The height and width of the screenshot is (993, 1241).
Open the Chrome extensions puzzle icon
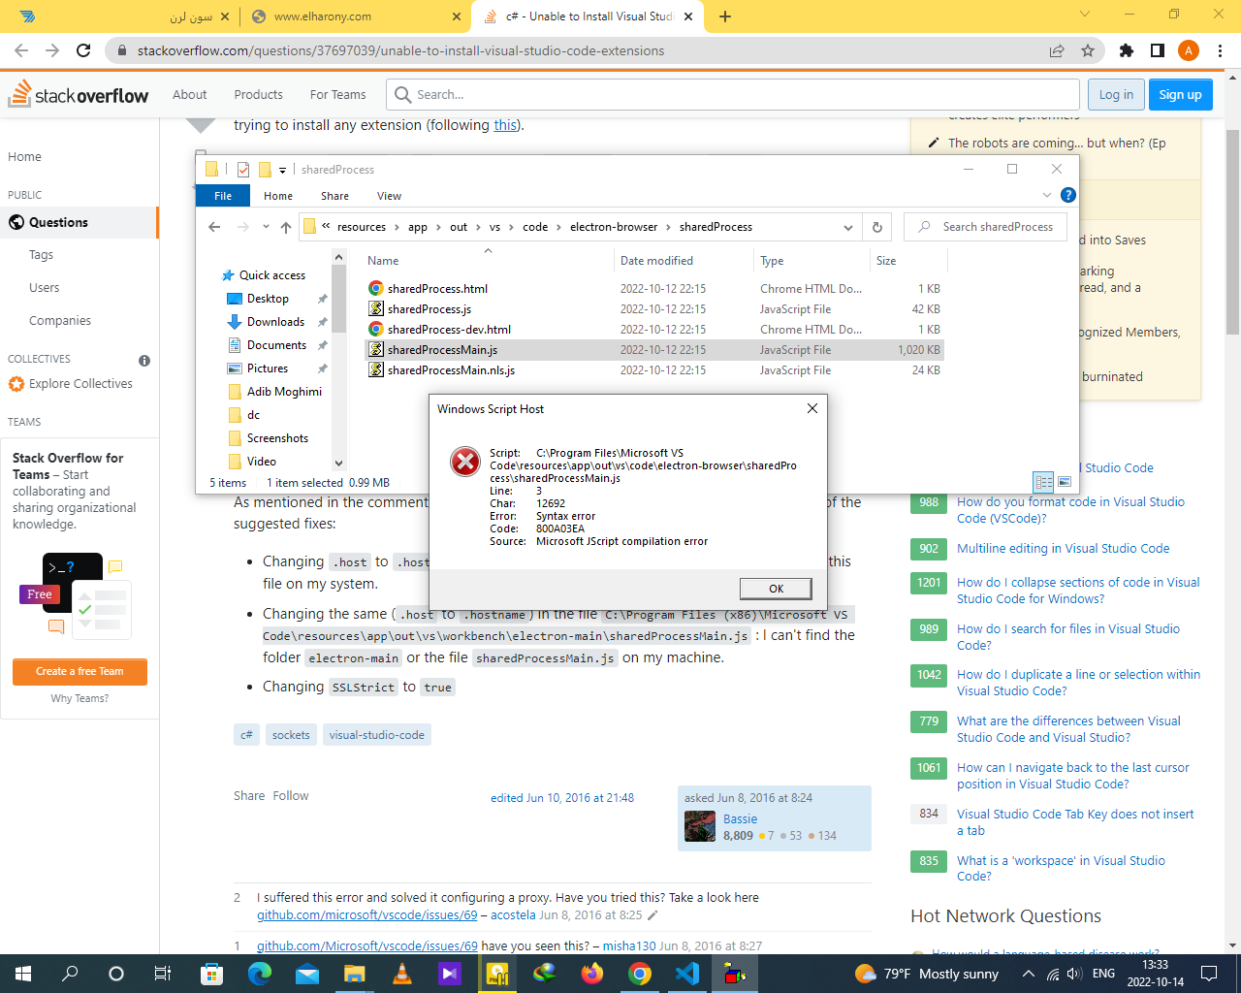tap(1127, 50)
